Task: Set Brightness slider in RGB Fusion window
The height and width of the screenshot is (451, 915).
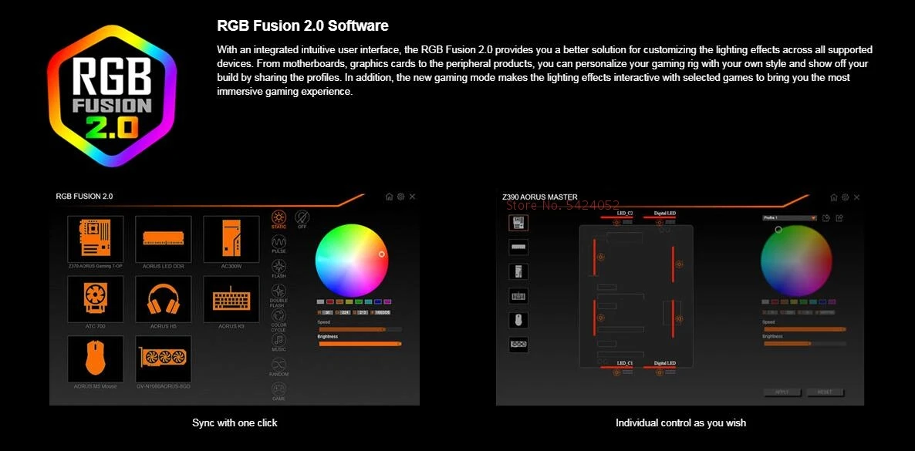Action: tap(360, 345)
